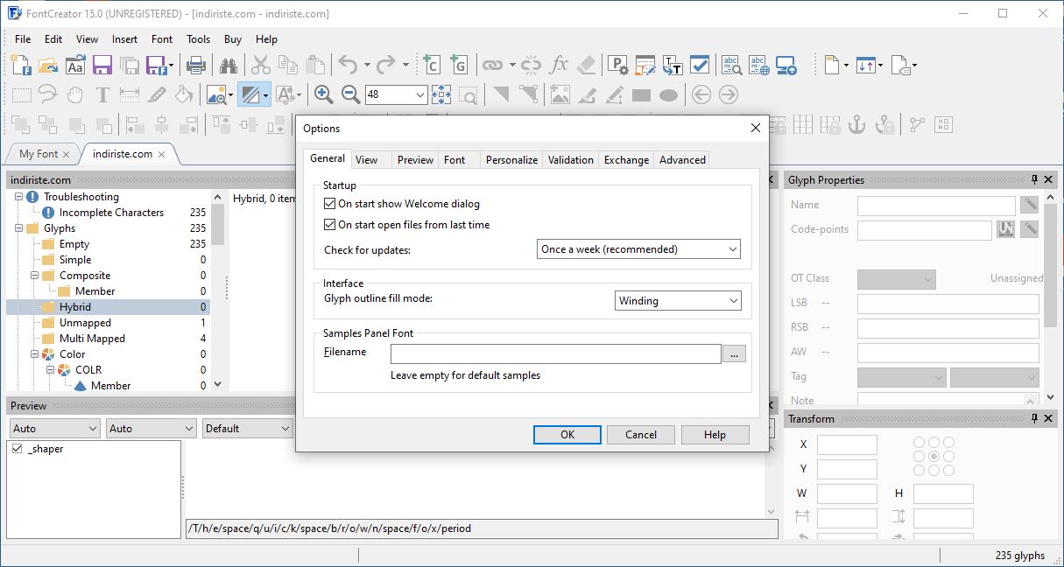The height and width of the screenshot is (567, 1064).
Task: Collapse the Glyphs tree node
Action: [20, 228]
